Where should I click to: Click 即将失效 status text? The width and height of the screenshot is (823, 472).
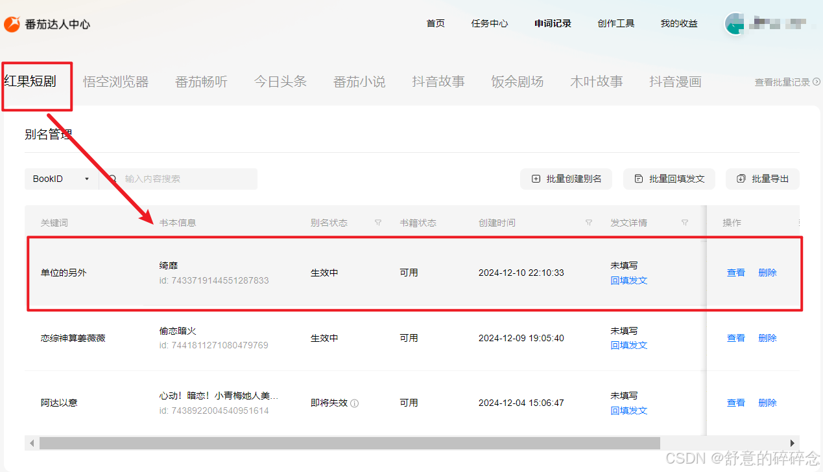(329, 403)
